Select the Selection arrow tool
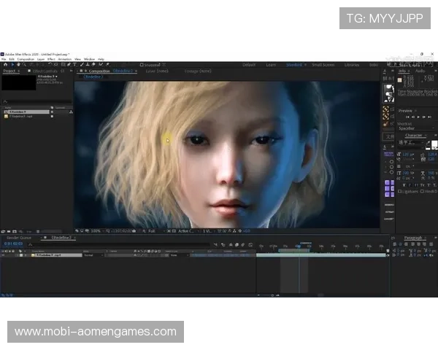The width and height of the screenshot is (438, 350). point(12,65)
